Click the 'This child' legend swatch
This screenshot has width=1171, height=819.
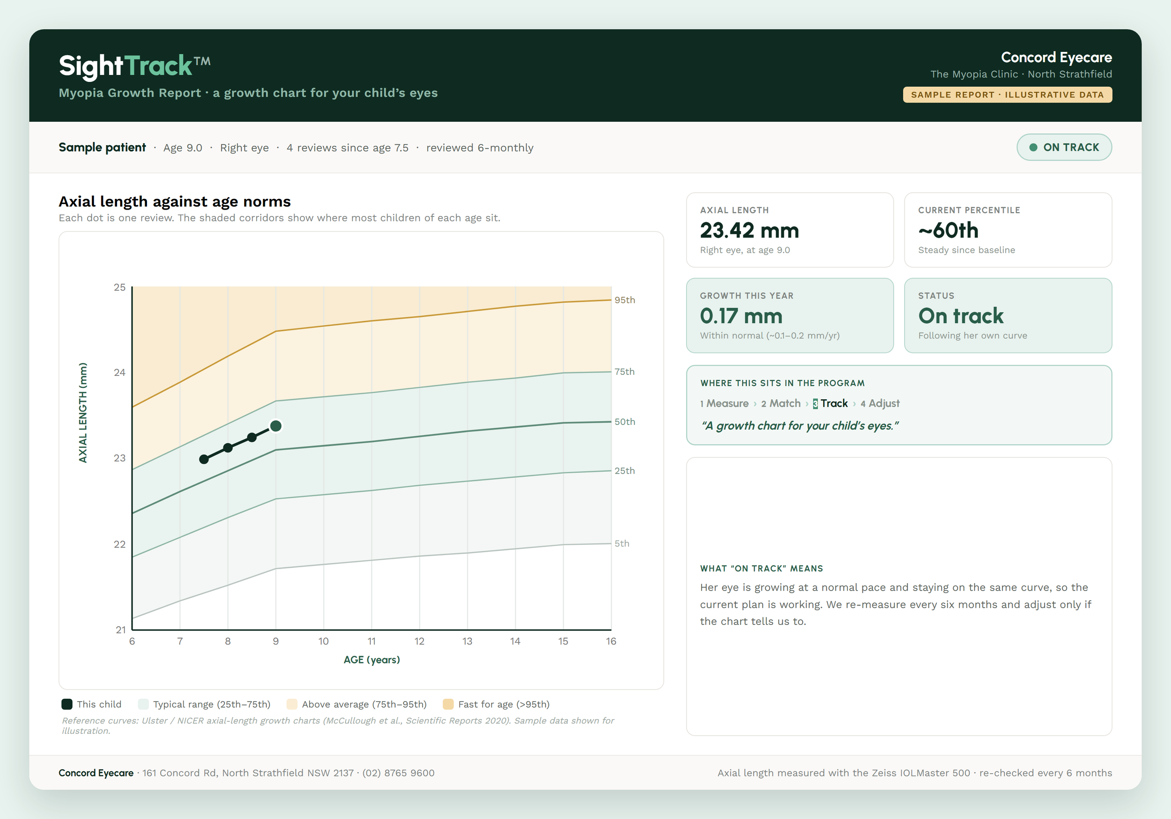67,704
